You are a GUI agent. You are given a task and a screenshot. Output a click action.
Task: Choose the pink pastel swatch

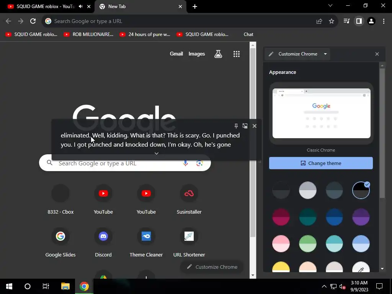point(281,243)
